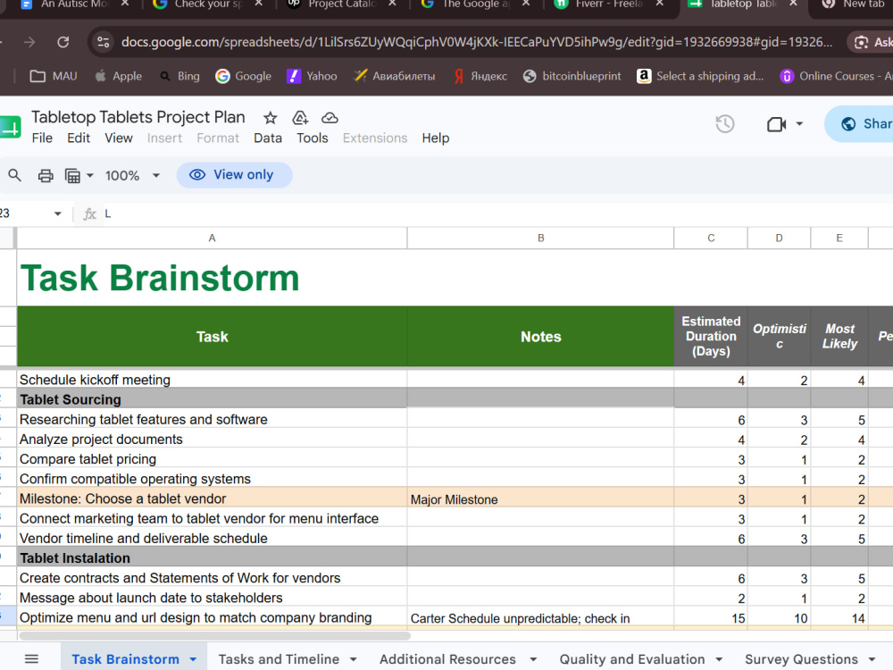Open the Google bookmark
The height and width of the screenshot is (670, 893).
pos(243,76)
